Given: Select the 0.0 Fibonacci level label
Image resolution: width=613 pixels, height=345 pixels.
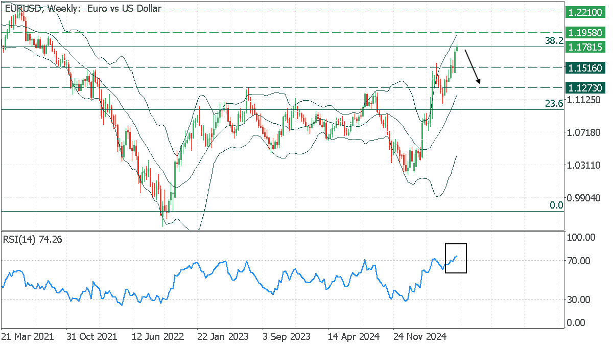Looking at the screenshot, I should (x=556, y=205).
